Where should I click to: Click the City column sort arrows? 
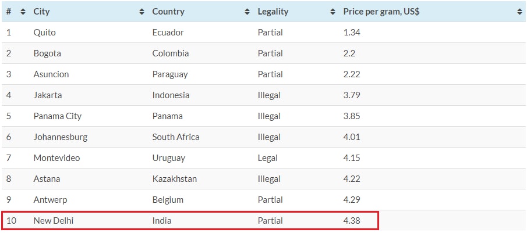[x=142, y=12]
